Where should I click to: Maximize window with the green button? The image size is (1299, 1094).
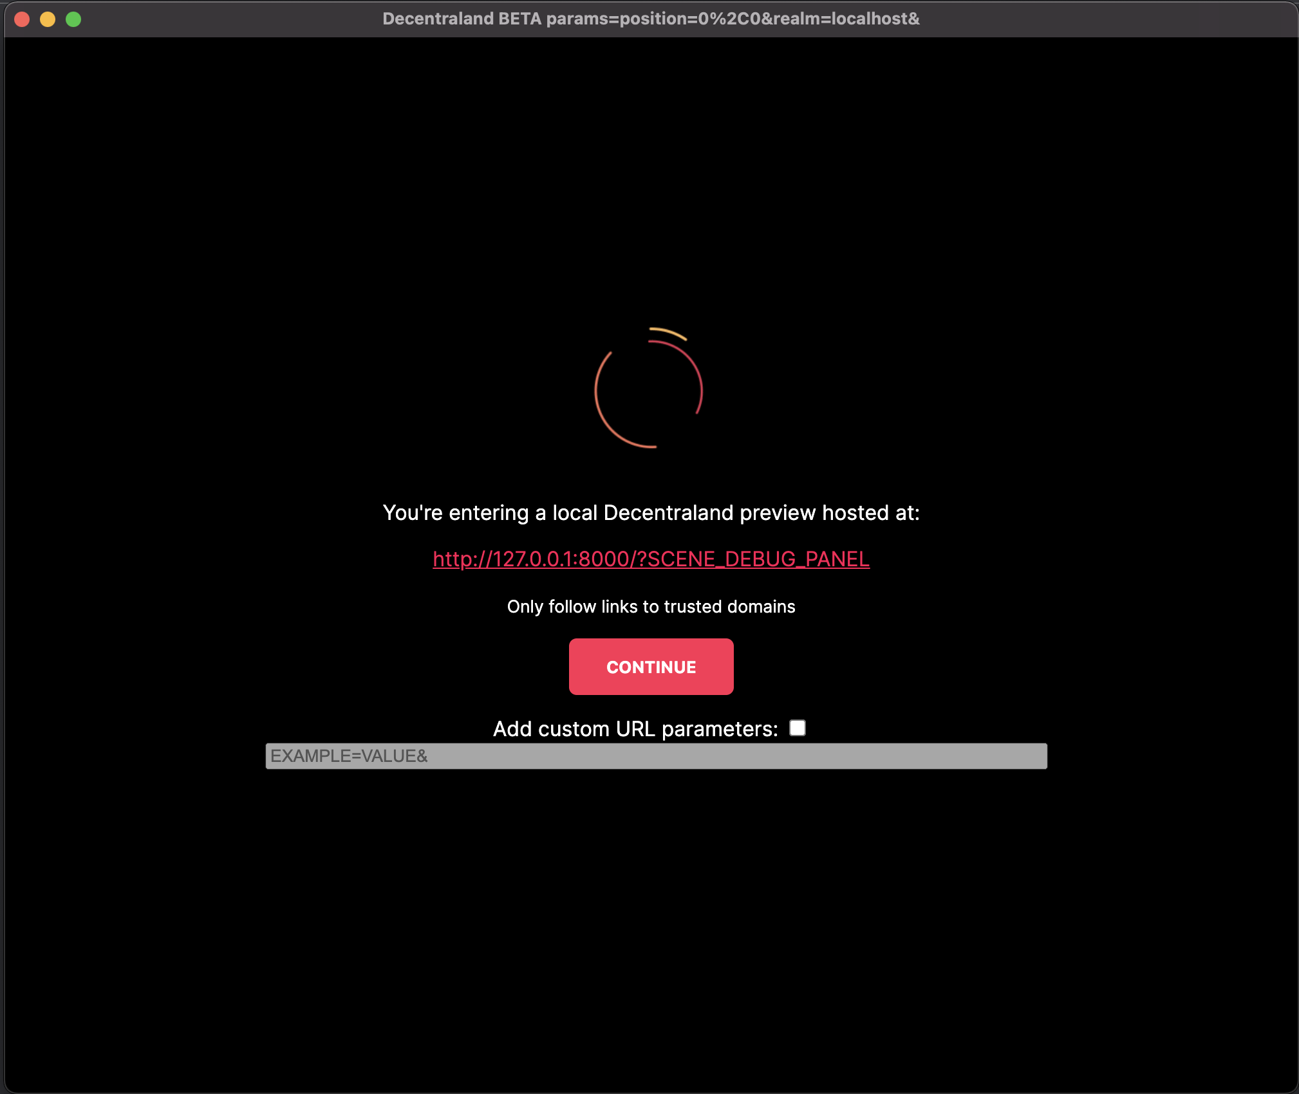[73, 19]
